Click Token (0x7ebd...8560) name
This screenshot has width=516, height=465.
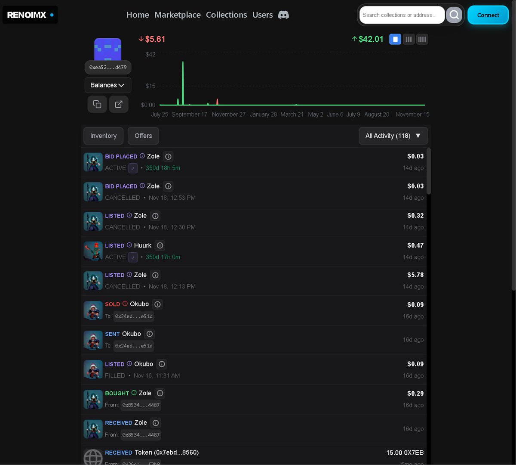pyautogui.click(x=167, y=453)
